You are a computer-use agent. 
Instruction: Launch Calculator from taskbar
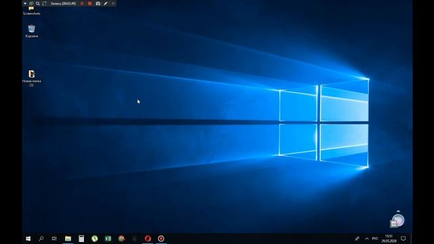(x=81, y=239)
